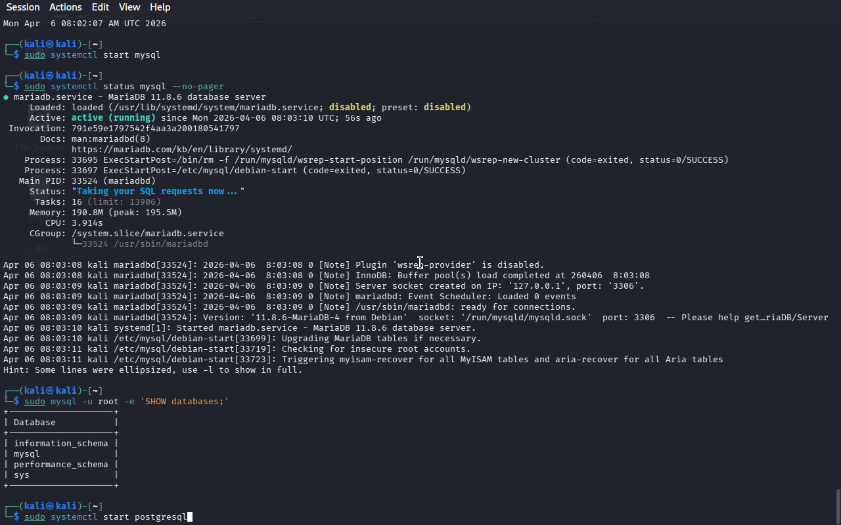Click the 'SHOW databases;' query string

pos(184,402)
